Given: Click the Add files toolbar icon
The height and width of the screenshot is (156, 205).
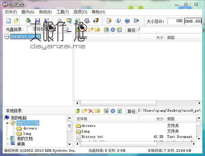Looking at the screenshot, I should point(109,21).
